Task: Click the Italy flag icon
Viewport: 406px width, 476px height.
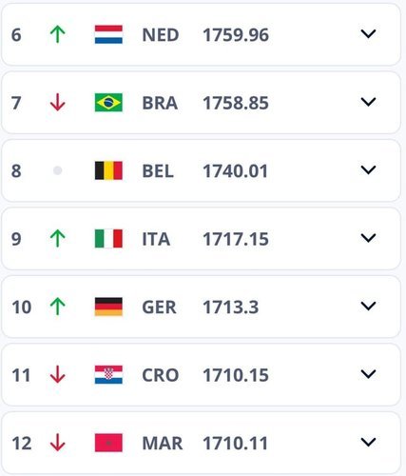Action: click(108, 238)
